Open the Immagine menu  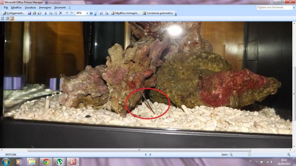tap(45, 7)
